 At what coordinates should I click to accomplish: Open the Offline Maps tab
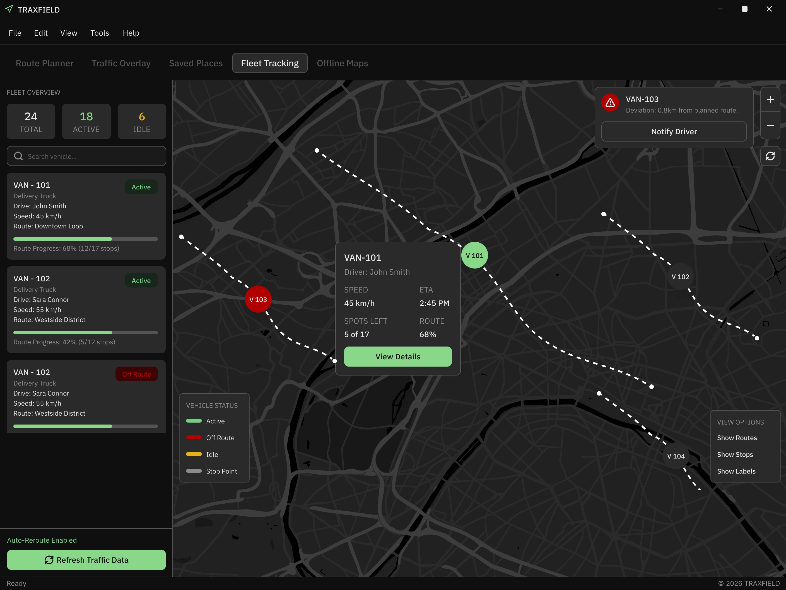(342, 63)
